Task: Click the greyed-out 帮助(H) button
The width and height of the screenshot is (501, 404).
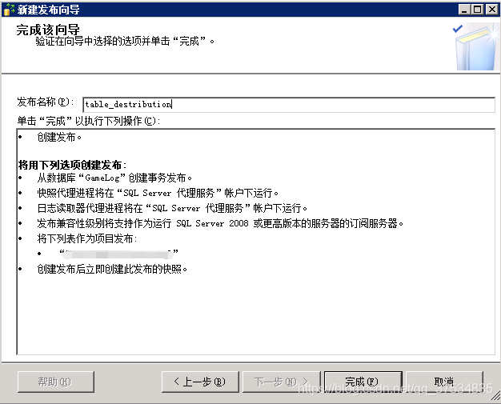Action: coord(56,382)
